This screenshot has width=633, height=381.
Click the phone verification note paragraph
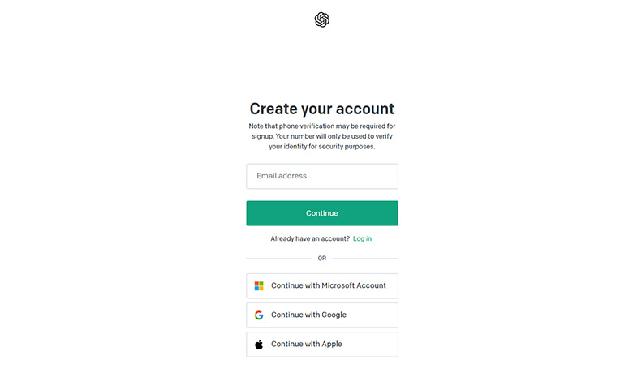pyautogui.click(x=321, y=136)
